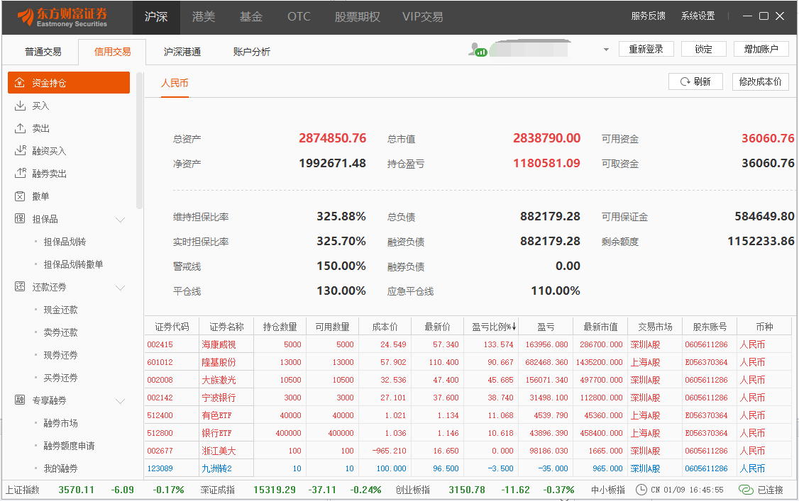Viewport: 799px width, 501px height.
Task: Click the refresh arrow icon
Action: pyautogui.click(x=685, y=81)
